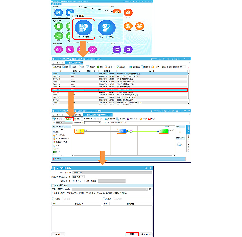Select the すべて radio button

[x=74, y=181]
